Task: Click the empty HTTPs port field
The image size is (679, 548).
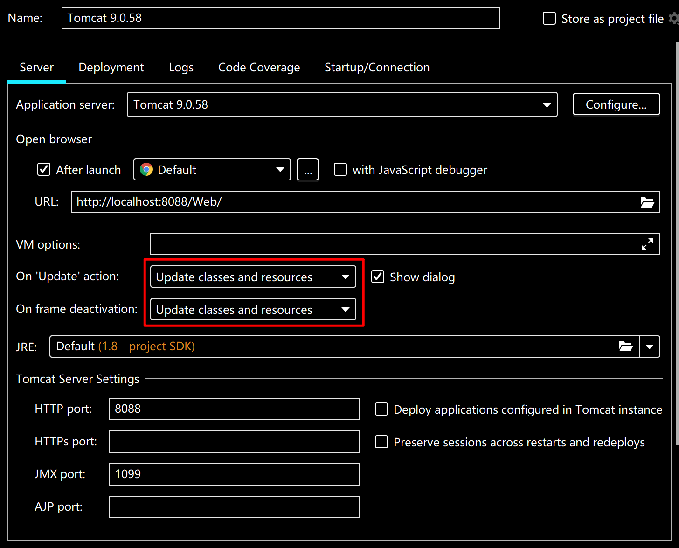Action: 234,442
